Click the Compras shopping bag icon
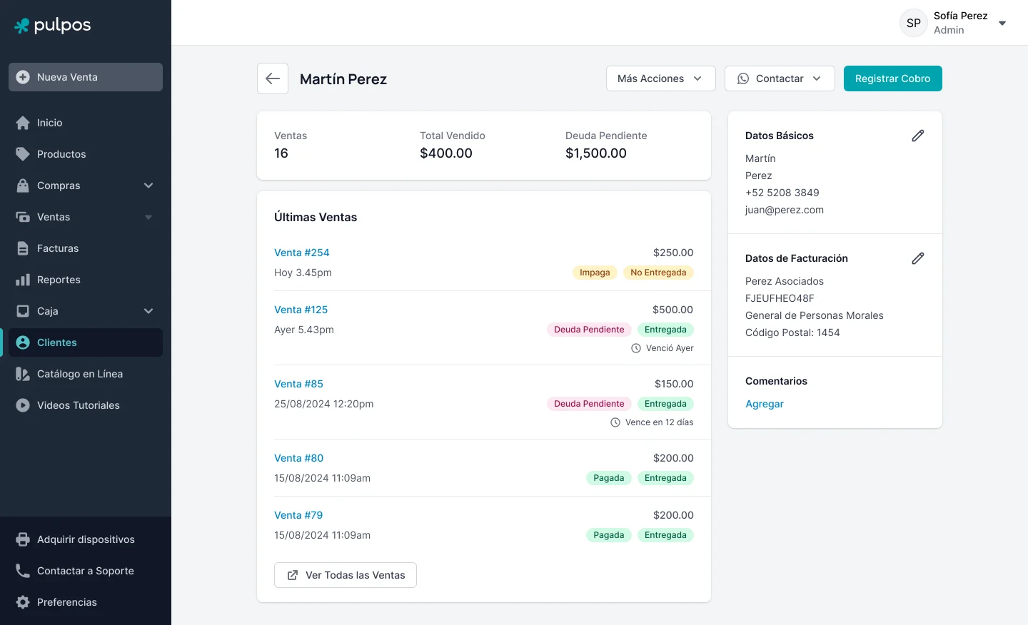 pyautogui.click(x=23, y=186)
